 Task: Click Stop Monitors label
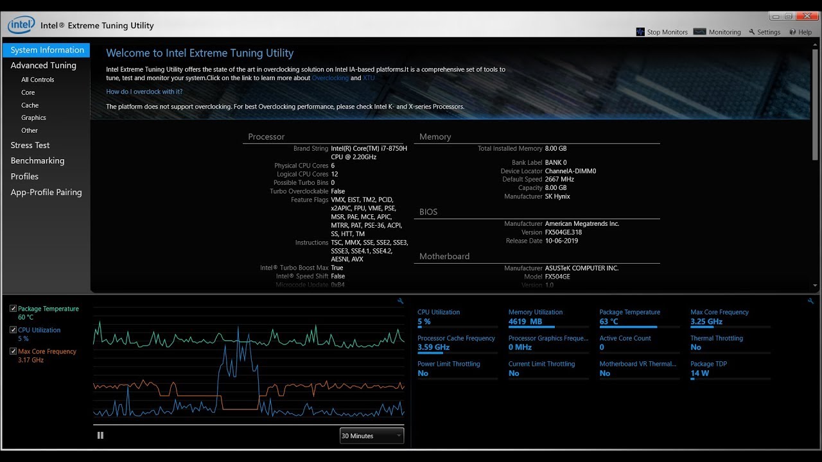(x=667, y=32)
